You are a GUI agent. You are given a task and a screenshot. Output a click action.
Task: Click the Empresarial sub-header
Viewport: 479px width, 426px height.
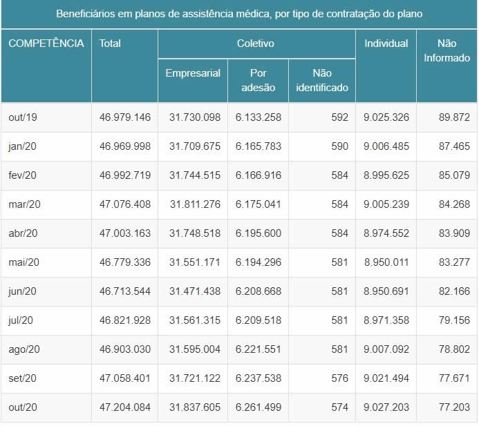tap(193, 73)
